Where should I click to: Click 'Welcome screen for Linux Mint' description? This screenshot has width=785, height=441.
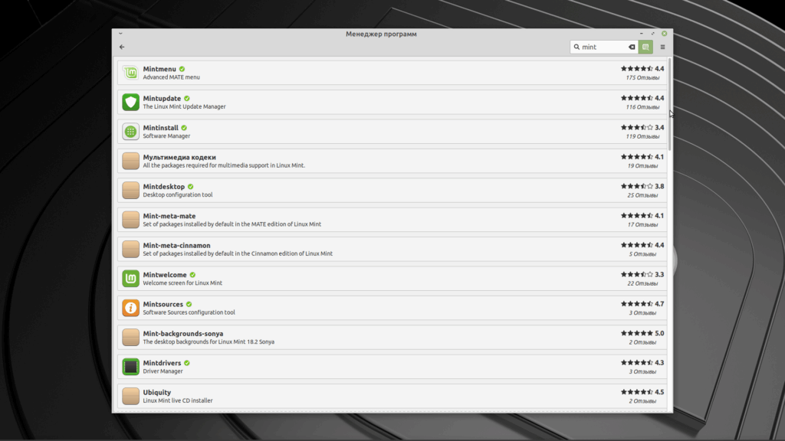182,283
